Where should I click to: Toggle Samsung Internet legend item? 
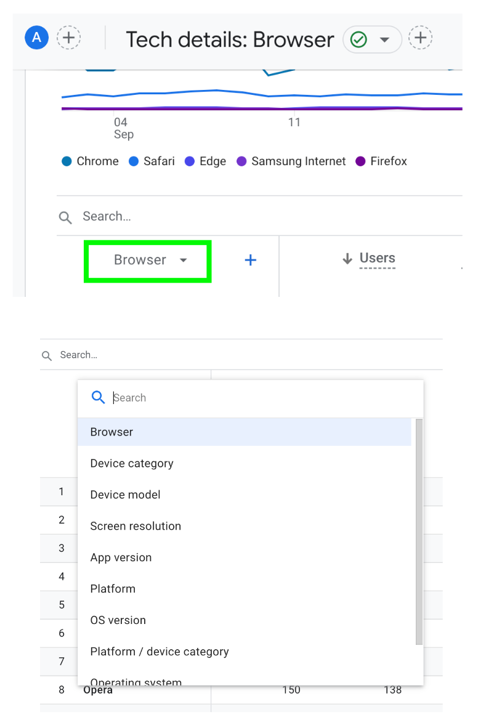pyautogui.click(x=291, y=161)
